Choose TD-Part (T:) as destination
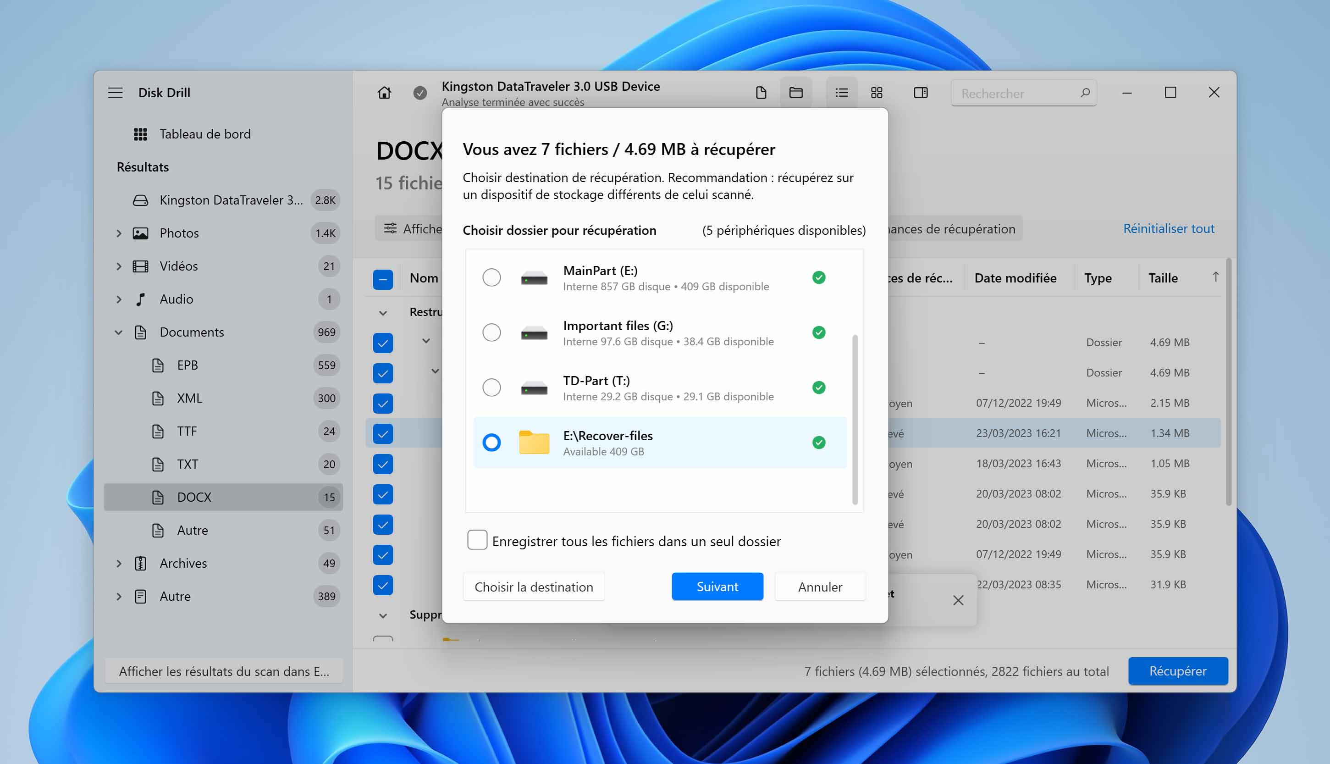Image resolution: width=1330 pixels, height=764 pixels. click(x=491, y=388)
